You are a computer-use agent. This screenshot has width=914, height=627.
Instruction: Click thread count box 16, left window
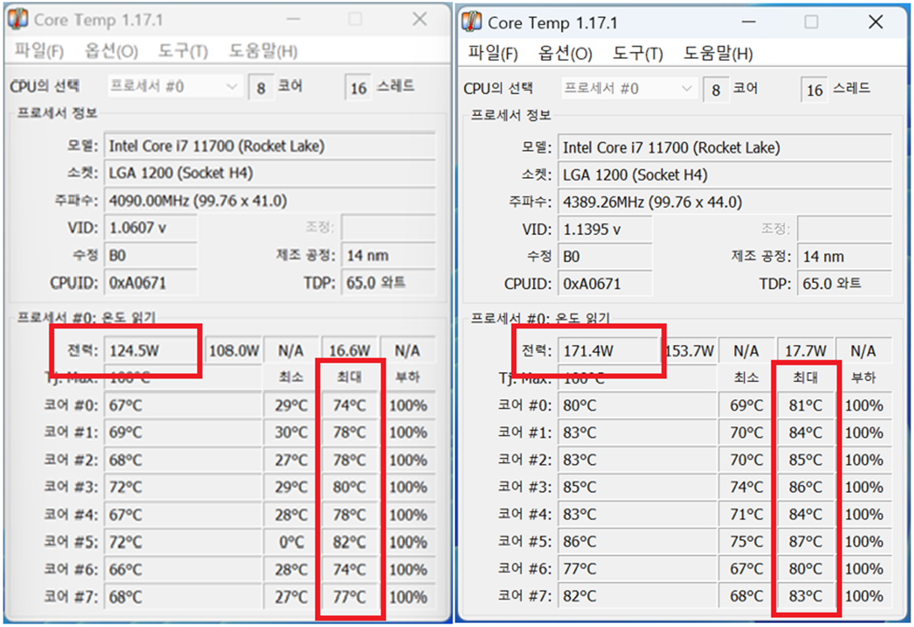coord(359,87)
